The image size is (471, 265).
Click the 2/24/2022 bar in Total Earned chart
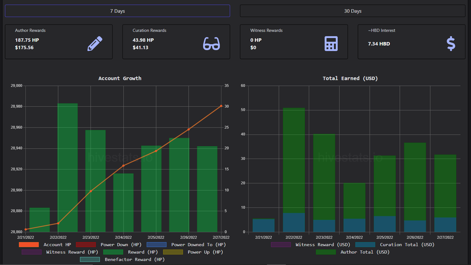[x=354, y=207]
